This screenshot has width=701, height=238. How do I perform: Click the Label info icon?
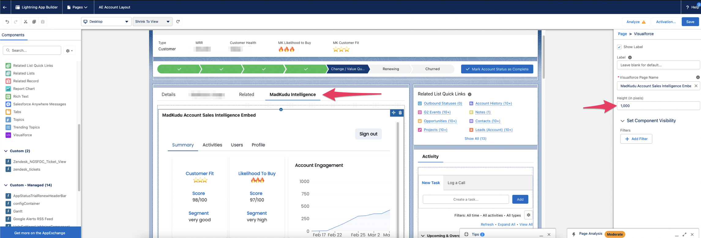click(x=630, y=58)
